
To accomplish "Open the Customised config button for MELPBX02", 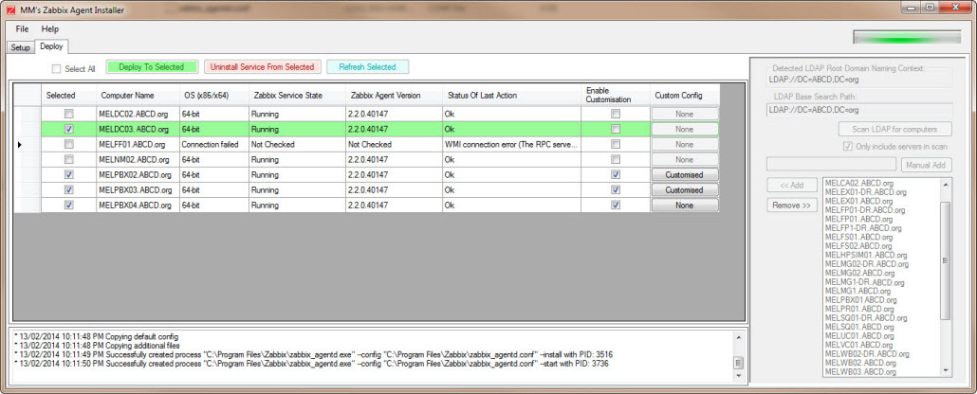I will click(684, 175).
